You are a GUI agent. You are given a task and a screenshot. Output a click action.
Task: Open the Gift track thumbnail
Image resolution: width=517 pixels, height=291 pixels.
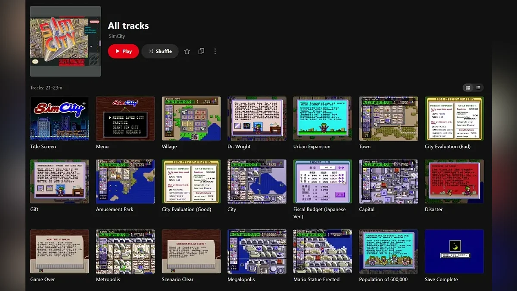59,181
